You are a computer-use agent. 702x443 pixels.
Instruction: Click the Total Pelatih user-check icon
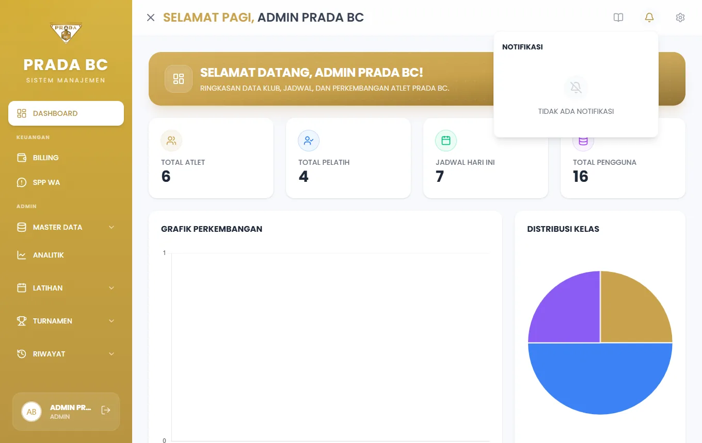click(x=309, y=141)
